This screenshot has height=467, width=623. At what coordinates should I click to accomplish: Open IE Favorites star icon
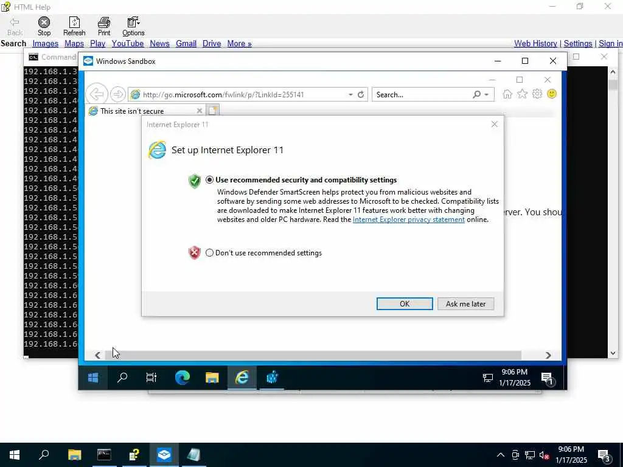pyautogui.click(x=522, y=94)
